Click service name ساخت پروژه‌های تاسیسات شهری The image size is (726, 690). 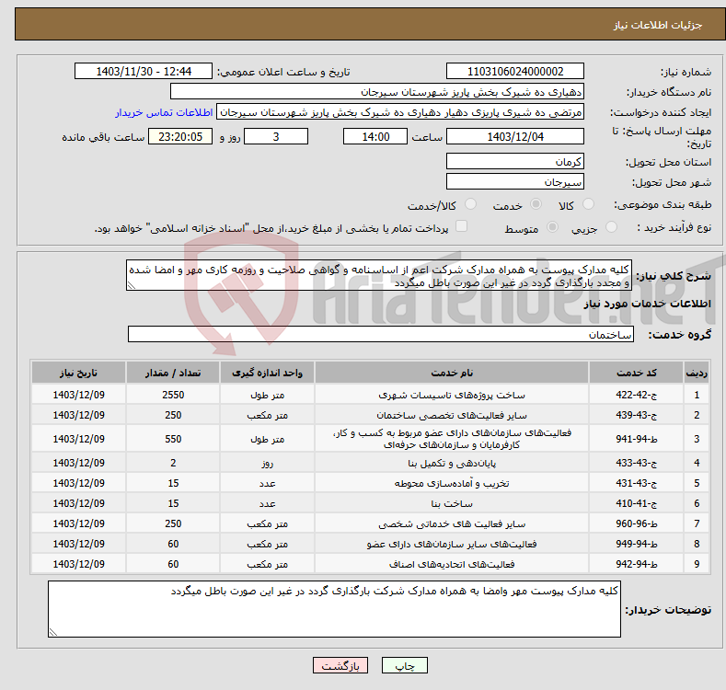tap(452, 395)
